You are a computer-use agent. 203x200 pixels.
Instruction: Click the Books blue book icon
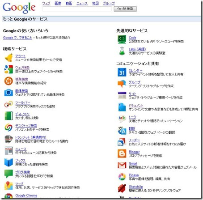pos(8,162)
